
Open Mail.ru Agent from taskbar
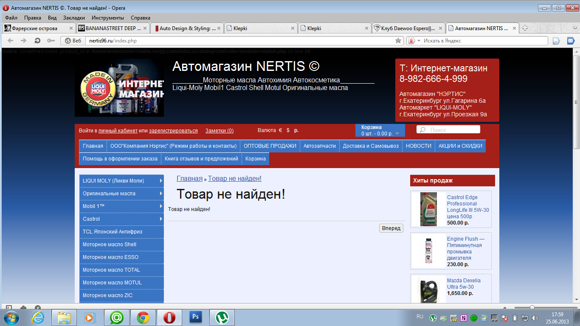pos(116,318)
